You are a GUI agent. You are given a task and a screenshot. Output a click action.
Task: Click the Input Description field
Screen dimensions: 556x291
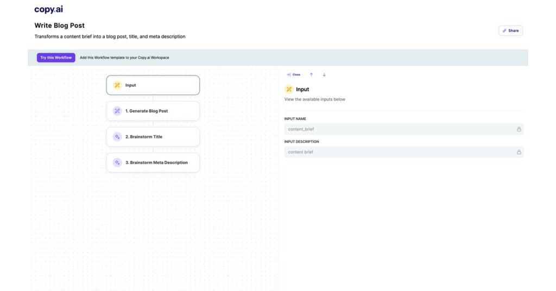(x=399, y=152)
